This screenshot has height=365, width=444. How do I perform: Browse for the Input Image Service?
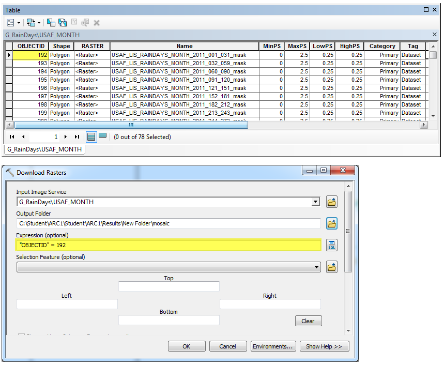pyautogui.click(x=332, y=202)
